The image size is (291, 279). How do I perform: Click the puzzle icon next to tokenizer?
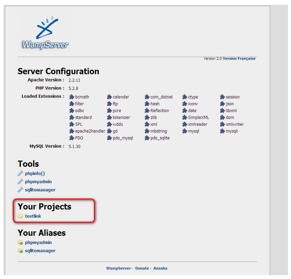point(109,117)
